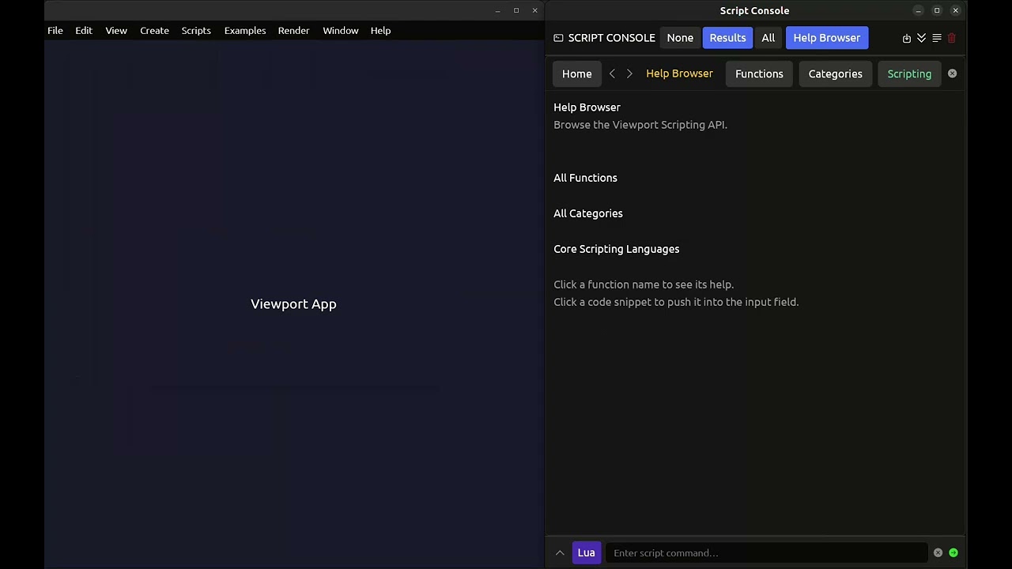Click the yellow Help Browser breadcrumb label
This screenshot has width=1012, height=569.
coord(679,73)
